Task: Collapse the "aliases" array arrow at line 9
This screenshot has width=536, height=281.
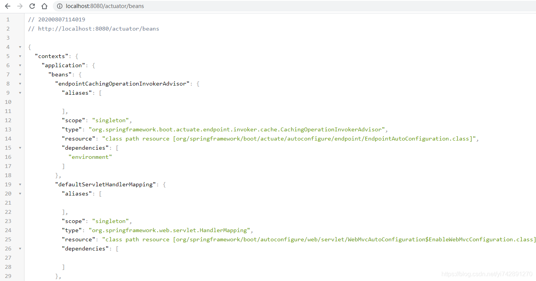Action: pos(20,93)
